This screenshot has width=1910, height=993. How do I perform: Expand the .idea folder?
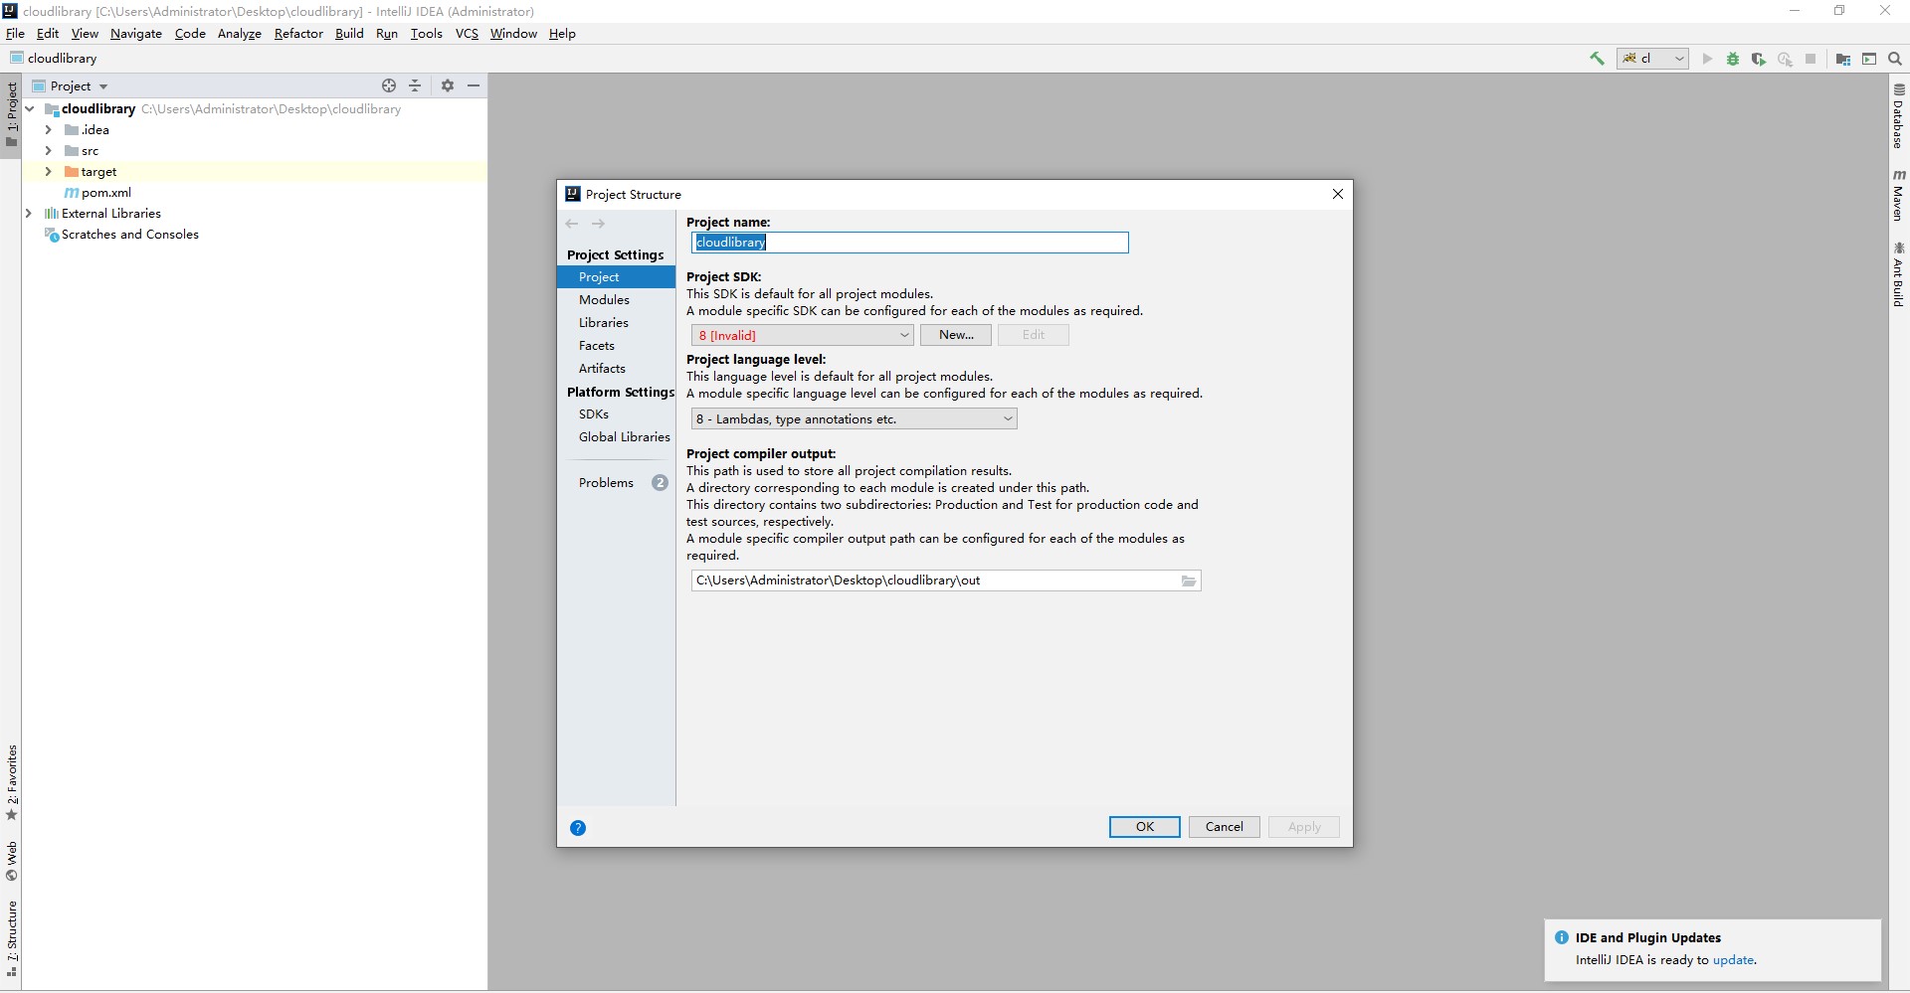pyautogui.click(x=48, y=129)
